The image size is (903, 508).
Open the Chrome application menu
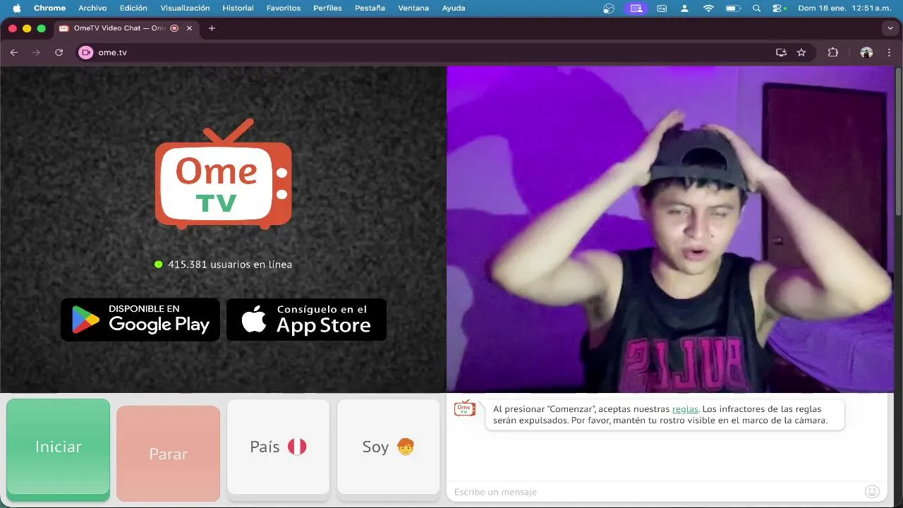click(49, 8)
